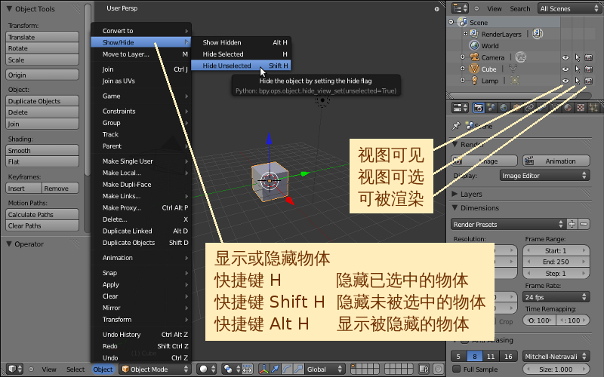Click the Origin button
The width and height of the screenshot is (604, 377).
[42, 75]
